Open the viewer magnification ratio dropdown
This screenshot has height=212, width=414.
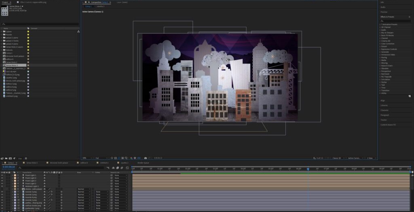(87, 158)
